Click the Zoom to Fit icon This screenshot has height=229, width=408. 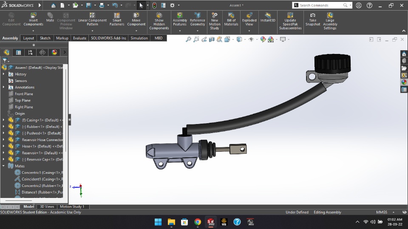[188, 40]
